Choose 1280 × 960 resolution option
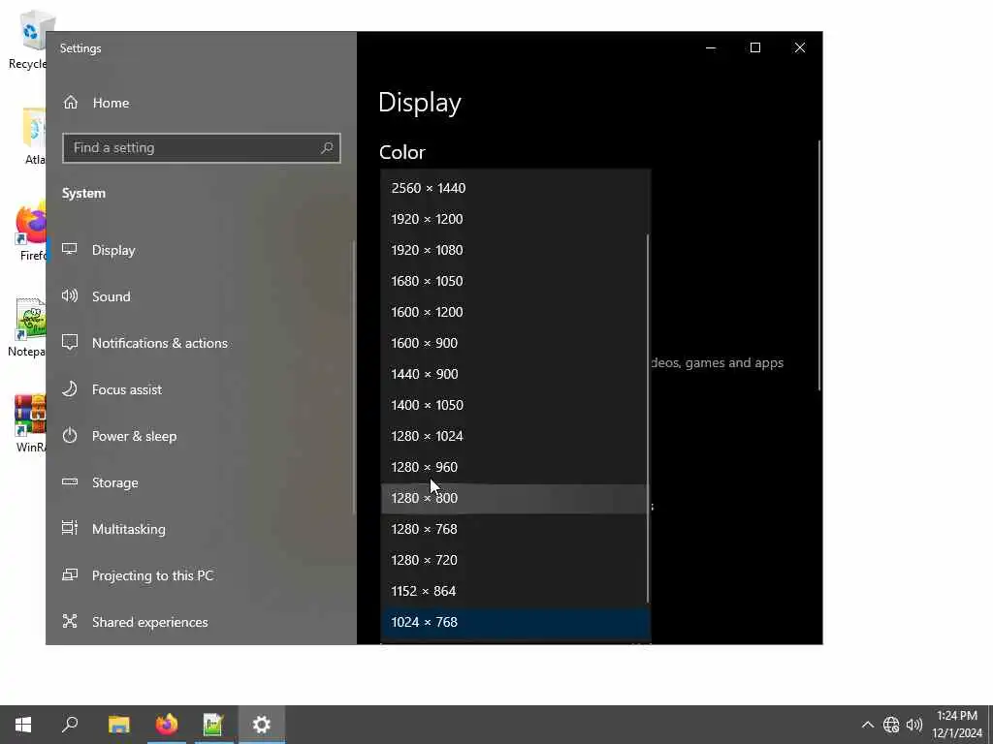The width and height of the screenshot is (993, 744). tap(516, 467)
